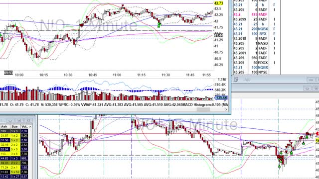Image resolution: width=319 pixels, height=179 pixels.
Task: Select scanner row with ask 52.94
Action: pos(14,149)
